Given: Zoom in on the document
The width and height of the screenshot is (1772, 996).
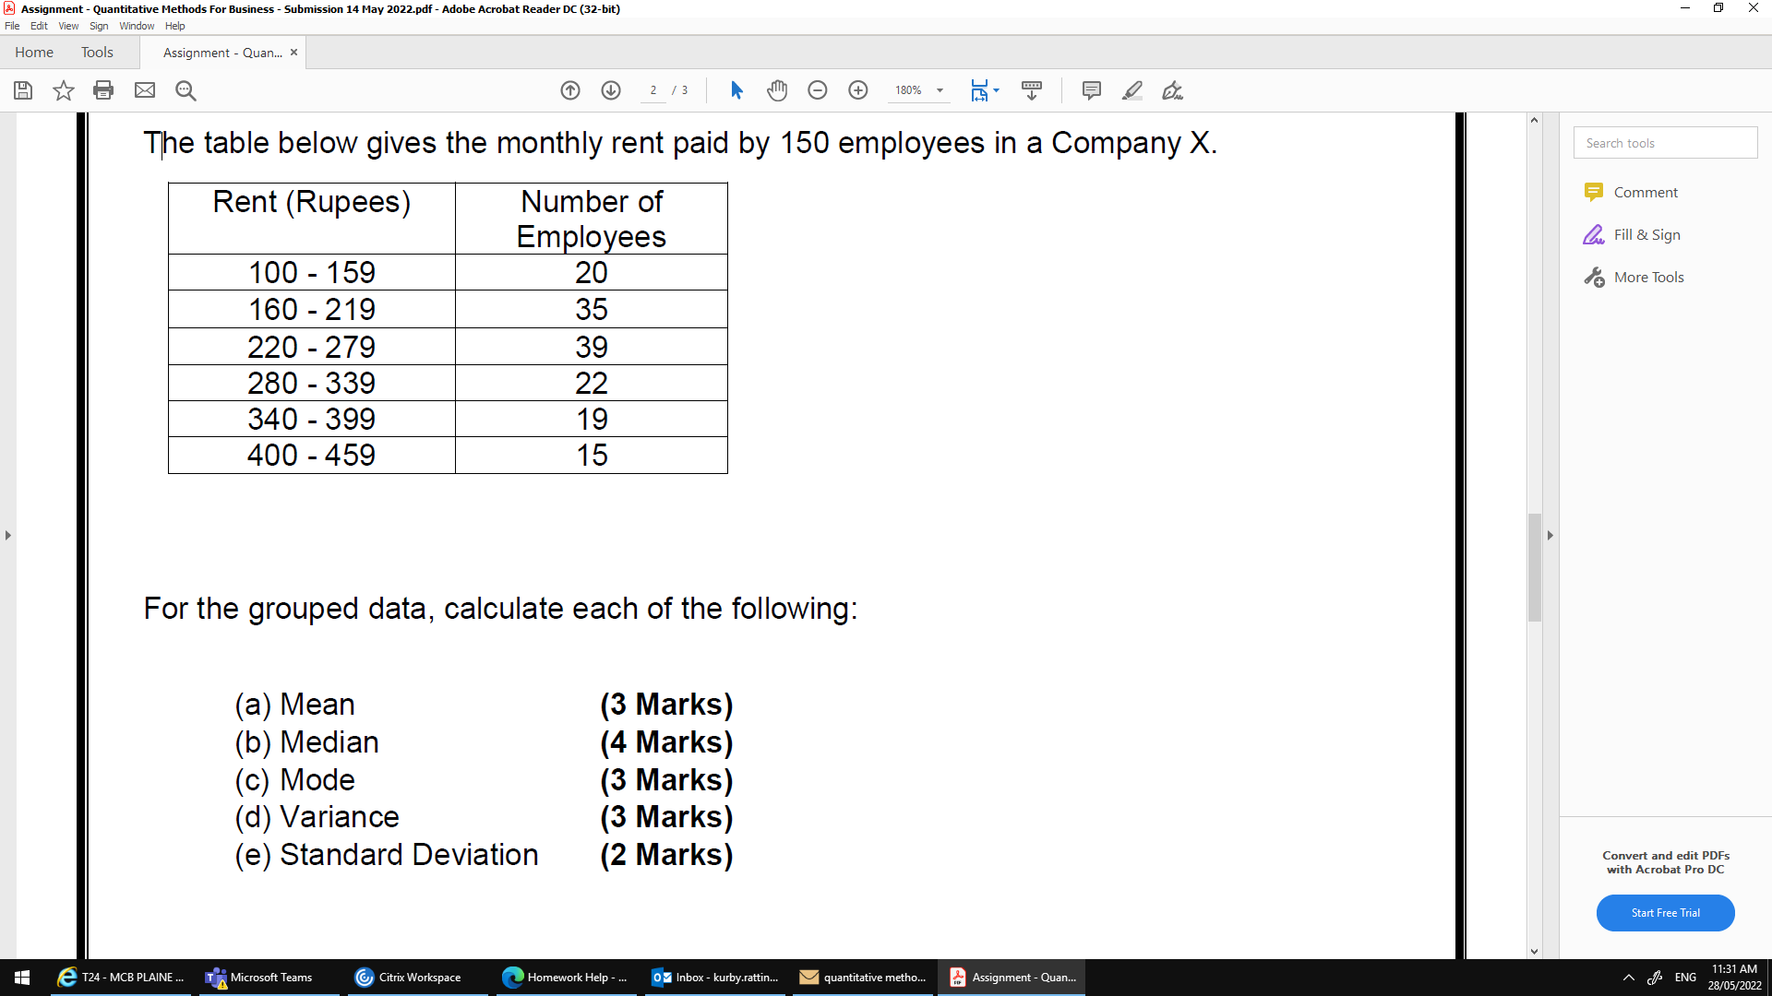Looking at the screenshot, I should pos(858,90).
